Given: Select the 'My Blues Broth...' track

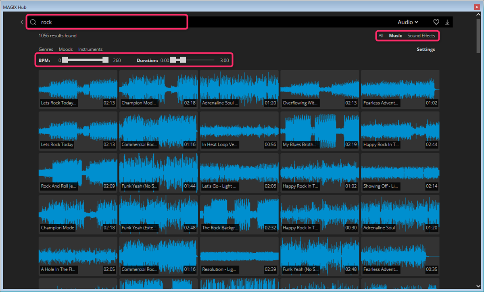Looking at the screenshot, I should click(x=320, y=131).
